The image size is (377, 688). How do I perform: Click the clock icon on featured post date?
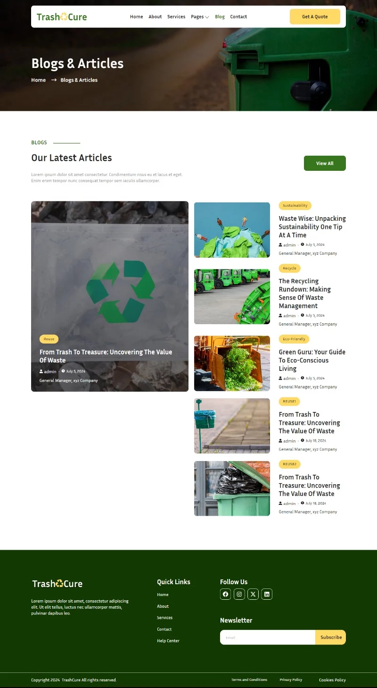tap(63, 371)
